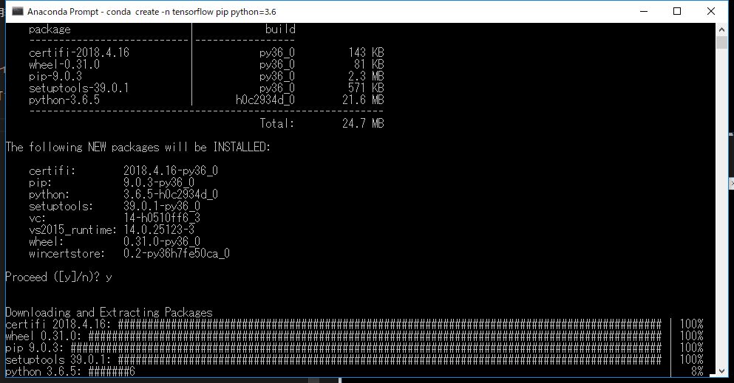Image resolution: width=734 pixels, height=383 pixels.
Task: Click the size value '81 KB'
Action: pos(369,64)
